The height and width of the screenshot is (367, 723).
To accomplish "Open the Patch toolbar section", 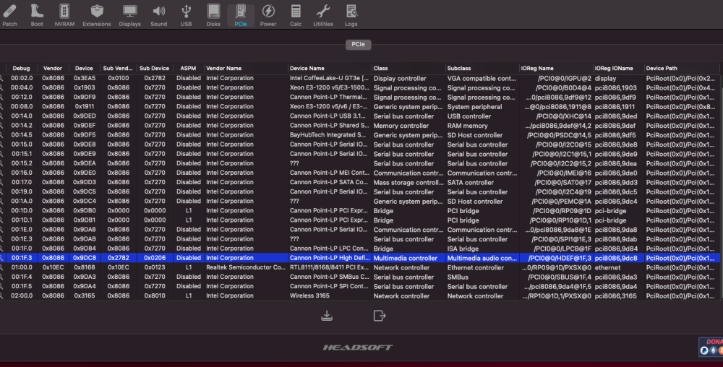I will pos(9,14).
